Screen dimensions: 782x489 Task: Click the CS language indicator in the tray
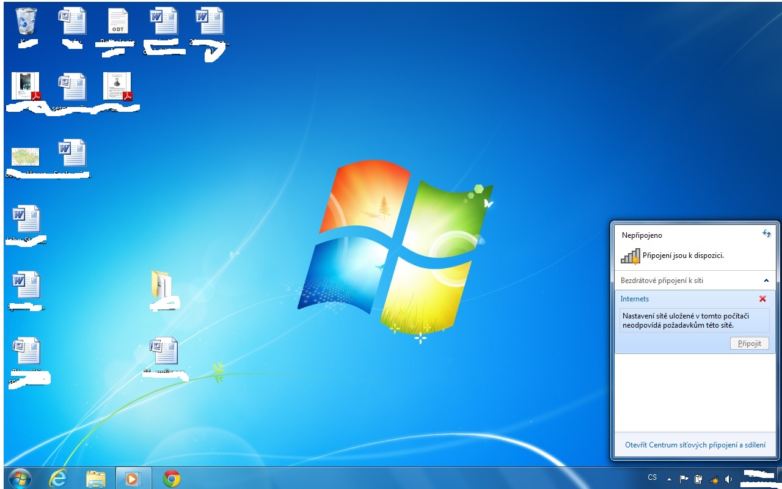pyautogui.click(x=652, y=477)
